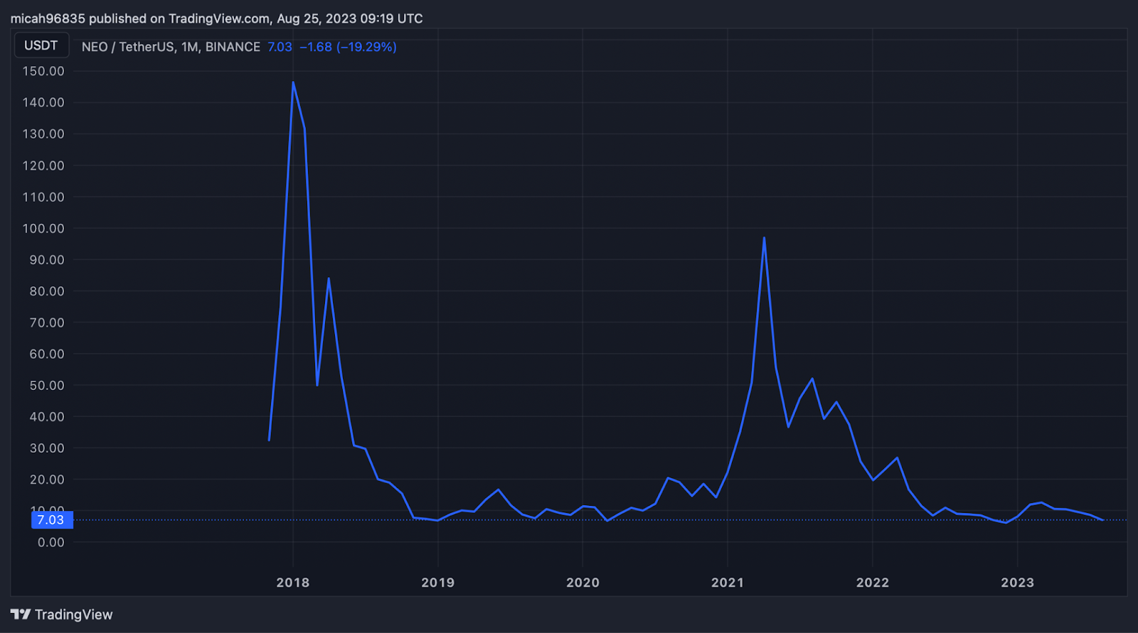This screenshot has width=1138, height=633.
Task: Click the 7.03 value in the legend
Action: (280, 47)
